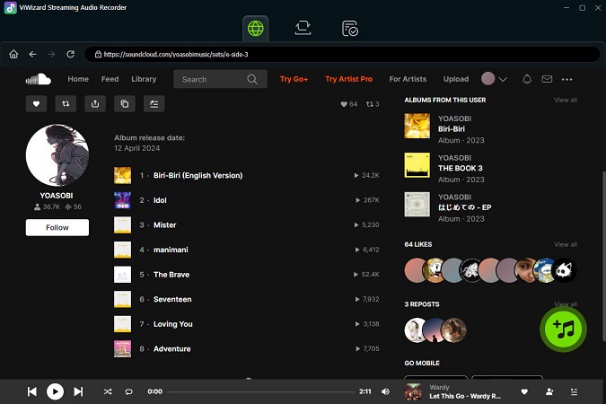Open the Try Go+ link
The image size is (606, 404).
point(294,79)
